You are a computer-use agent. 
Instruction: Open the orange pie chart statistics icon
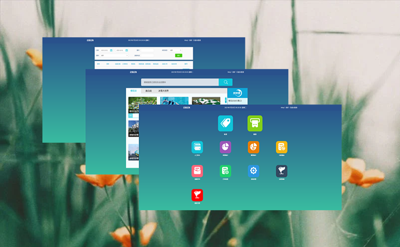pos(253,147)
